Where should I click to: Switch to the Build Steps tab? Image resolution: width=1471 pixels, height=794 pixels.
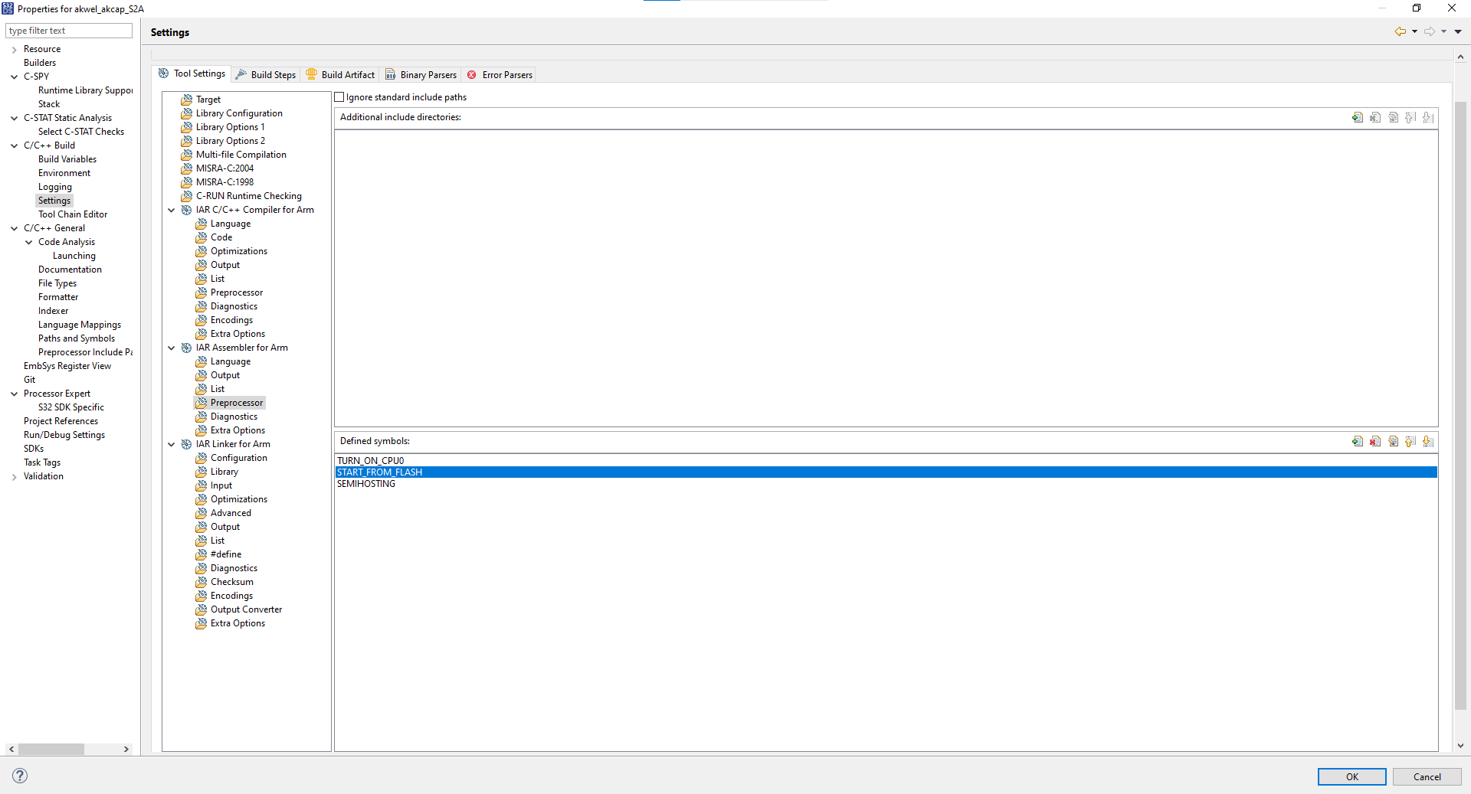coord(266,74)
